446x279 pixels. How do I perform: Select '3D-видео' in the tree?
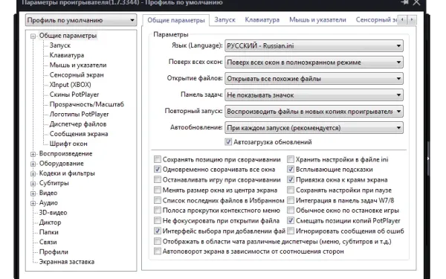point(53,213)
